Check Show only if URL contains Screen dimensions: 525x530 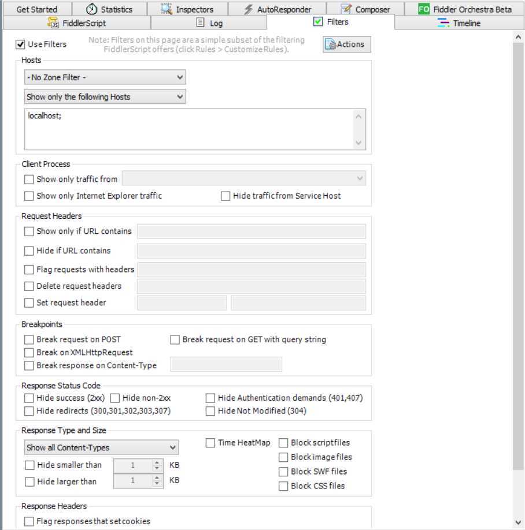[29, 231]
